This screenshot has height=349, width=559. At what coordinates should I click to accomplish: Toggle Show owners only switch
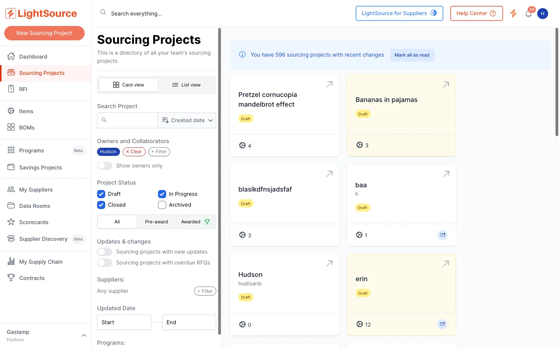point(104,166)
